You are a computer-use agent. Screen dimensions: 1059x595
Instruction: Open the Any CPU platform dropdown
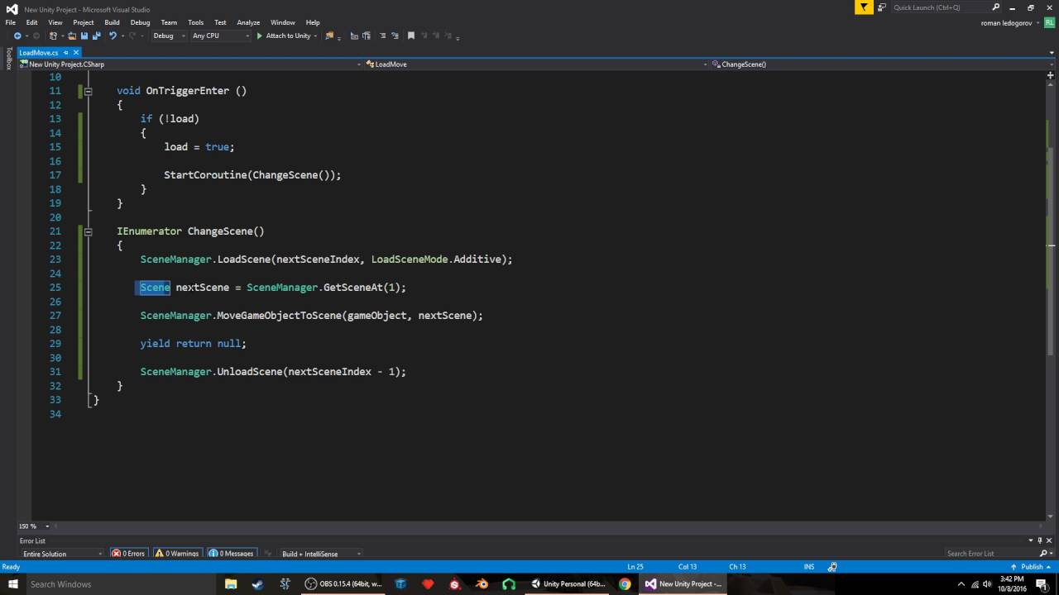click(x=220, y=36)
